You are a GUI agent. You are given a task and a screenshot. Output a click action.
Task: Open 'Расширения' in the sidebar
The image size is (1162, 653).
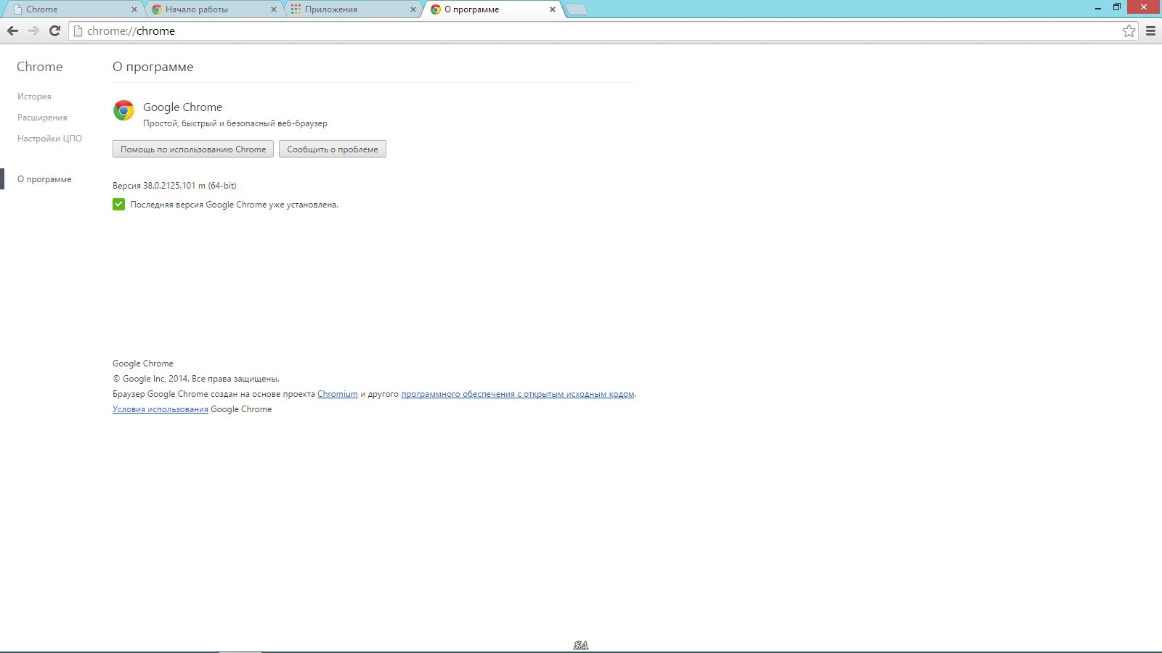pos(42,118)
